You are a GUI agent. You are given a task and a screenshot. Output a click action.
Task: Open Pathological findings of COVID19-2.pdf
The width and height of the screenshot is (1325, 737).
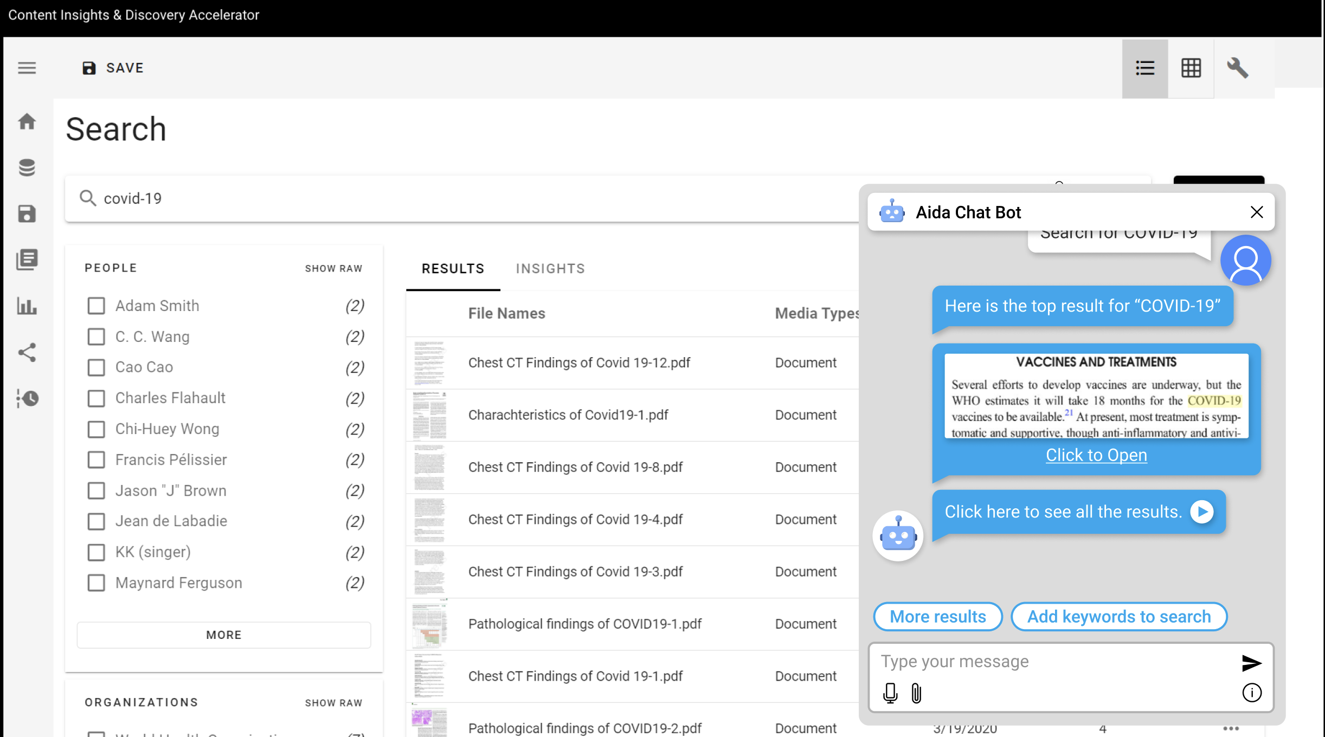click(x=584, y=728)
